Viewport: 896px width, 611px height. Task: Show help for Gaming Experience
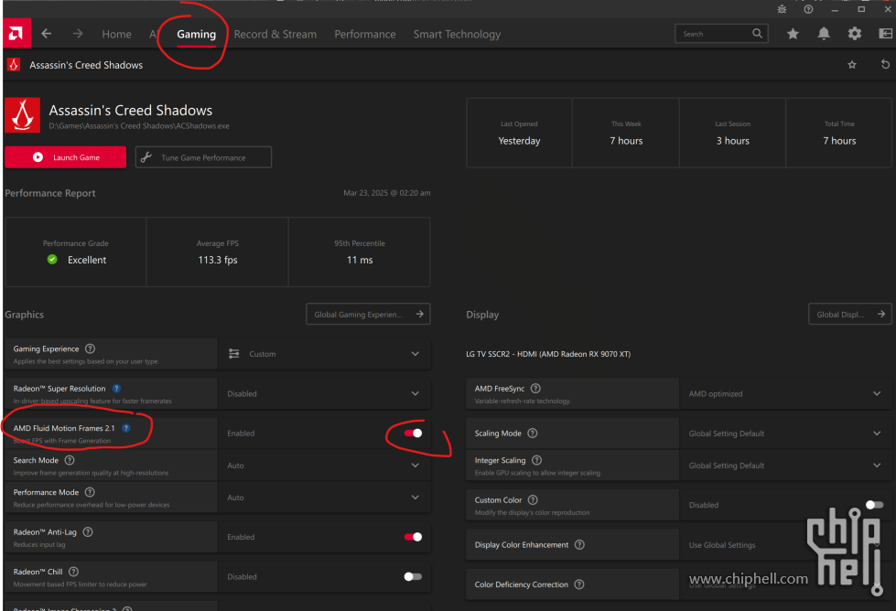pos(91,348)
